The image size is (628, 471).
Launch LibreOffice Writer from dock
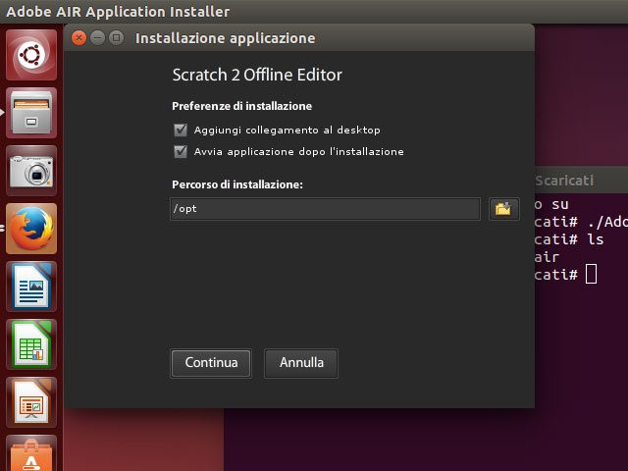point(31,287)
